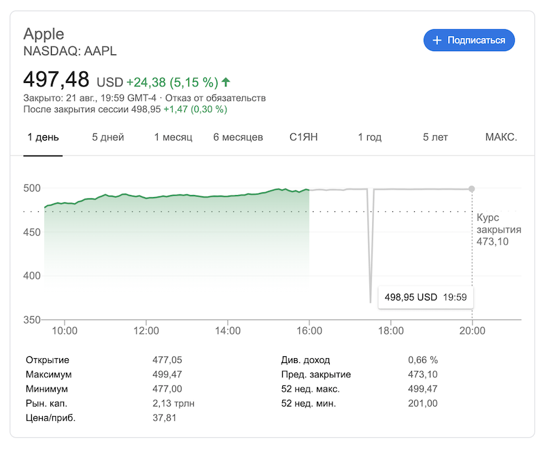Click the Курс закрытия 473,10 label

coord(497,230)
